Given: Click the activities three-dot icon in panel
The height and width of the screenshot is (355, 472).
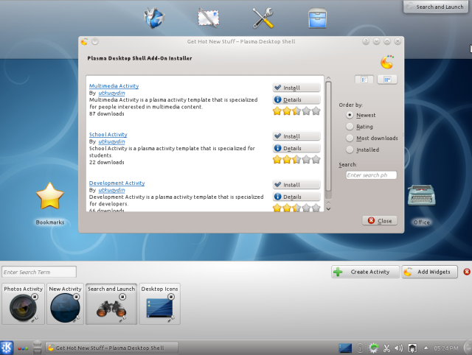Looking at the screenshot, I should pos(23,348).
